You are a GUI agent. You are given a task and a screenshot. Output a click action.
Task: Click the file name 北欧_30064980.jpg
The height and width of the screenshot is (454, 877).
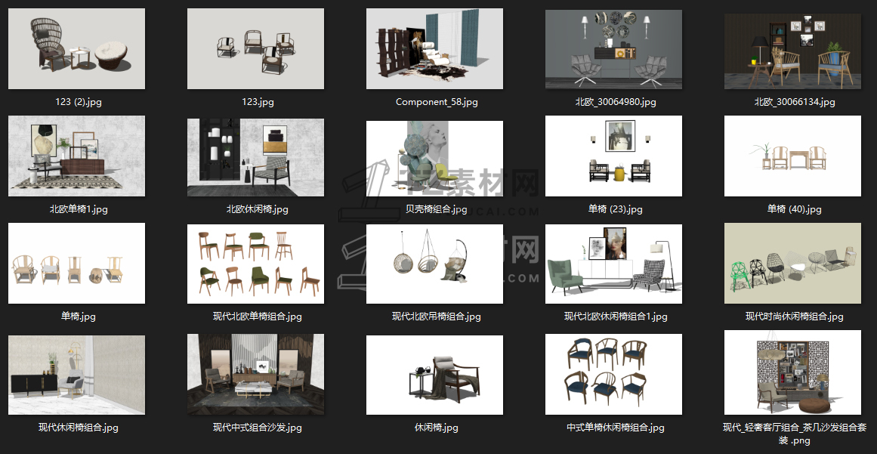tap(615, 102)
